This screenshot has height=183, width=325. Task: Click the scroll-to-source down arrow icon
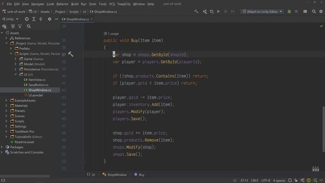pos(20,26)
